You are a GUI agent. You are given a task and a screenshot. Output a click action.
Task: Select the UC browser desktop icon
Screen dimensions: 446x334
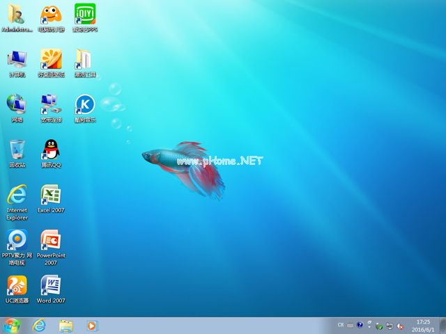[x=17, y=285]
